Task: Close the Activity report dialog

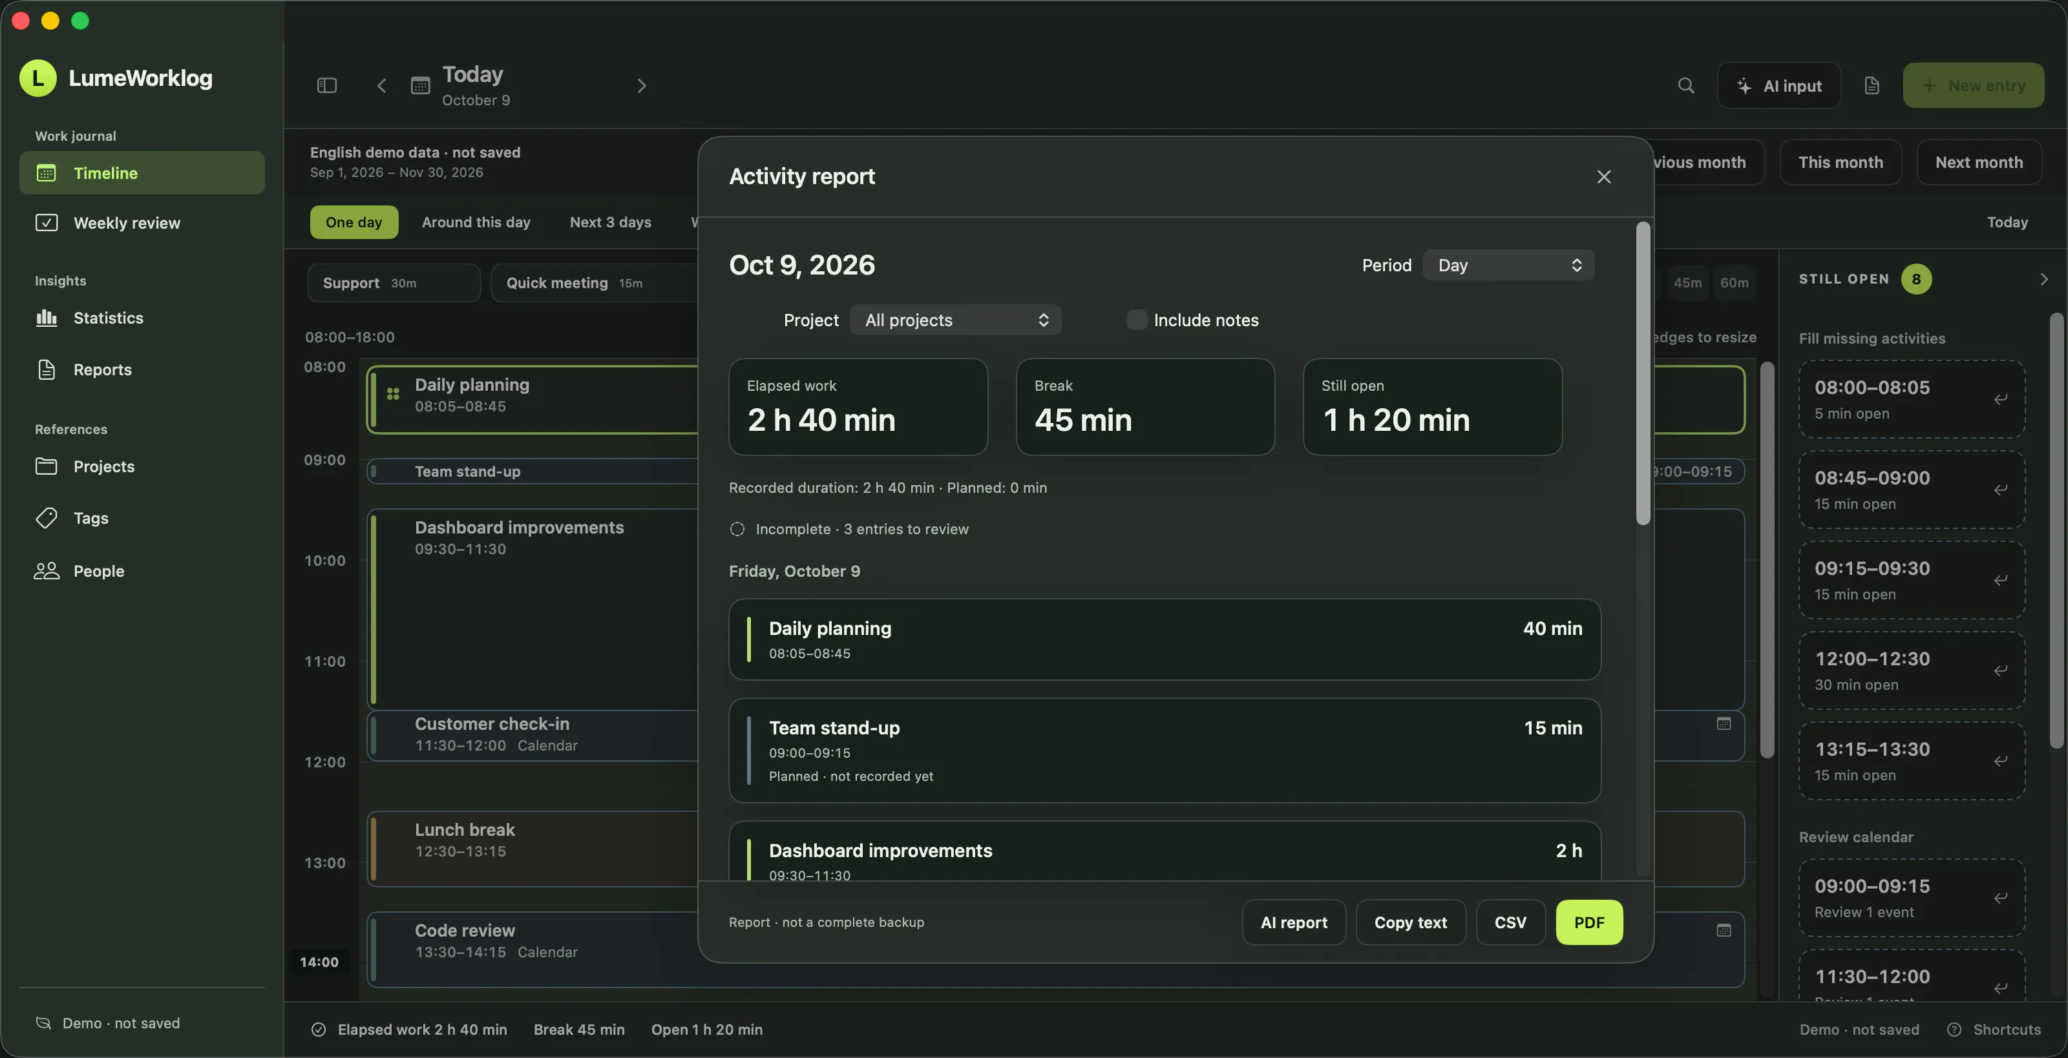Action: (x=1603, y=176)
